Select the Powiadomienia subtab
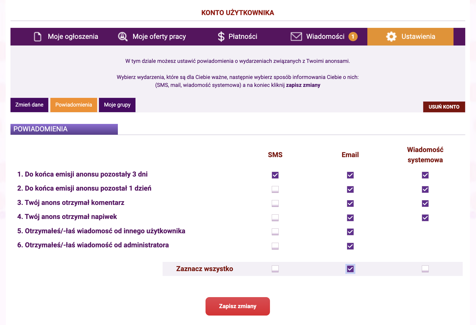Screen dimensions: 476x325 74,105
